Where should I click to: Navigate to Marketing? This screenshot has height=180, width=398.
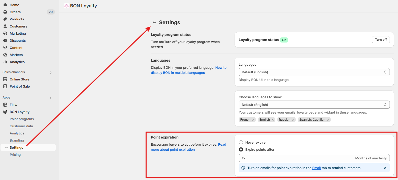[18, 33]
